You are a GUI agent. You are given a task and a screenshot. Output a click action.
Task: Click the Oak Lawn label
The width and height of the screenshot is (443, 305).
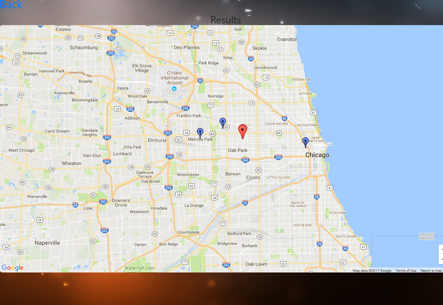(257, 264)
